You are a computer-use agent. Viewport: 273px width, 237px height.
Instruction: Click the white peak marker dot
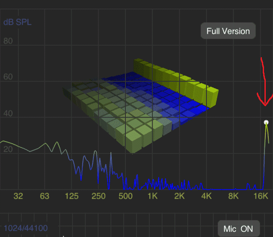pos(266,123)
